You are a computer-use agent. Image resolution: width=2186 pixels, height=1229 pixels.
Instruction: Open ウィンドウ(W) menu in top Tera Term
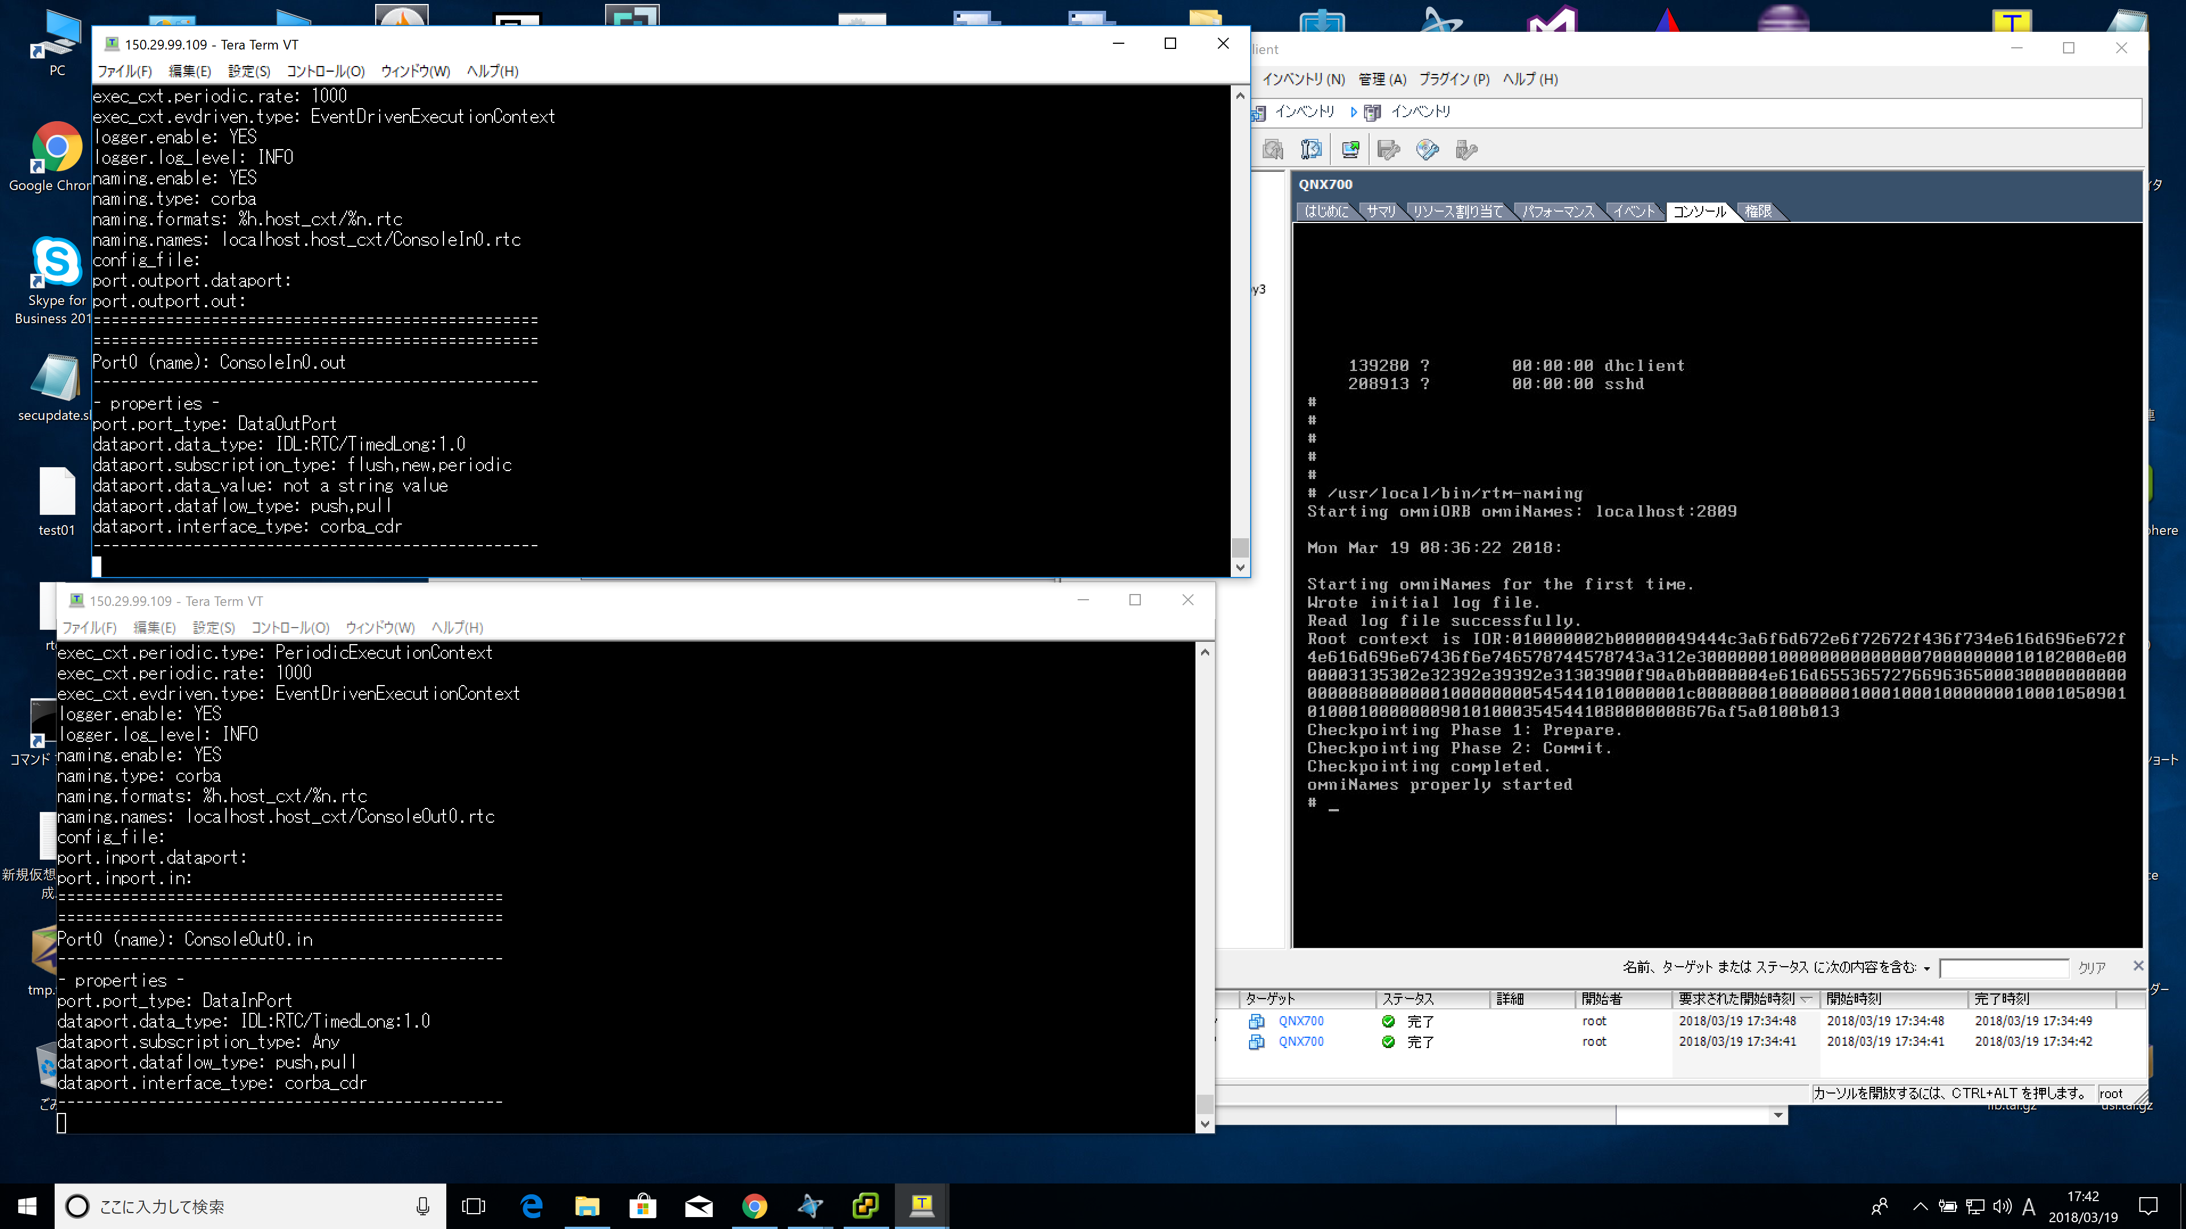[416, 71]
